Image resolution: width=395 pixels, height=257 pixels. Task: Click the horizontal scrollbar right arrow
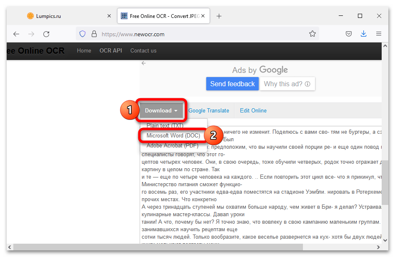(x=378, y=247)
